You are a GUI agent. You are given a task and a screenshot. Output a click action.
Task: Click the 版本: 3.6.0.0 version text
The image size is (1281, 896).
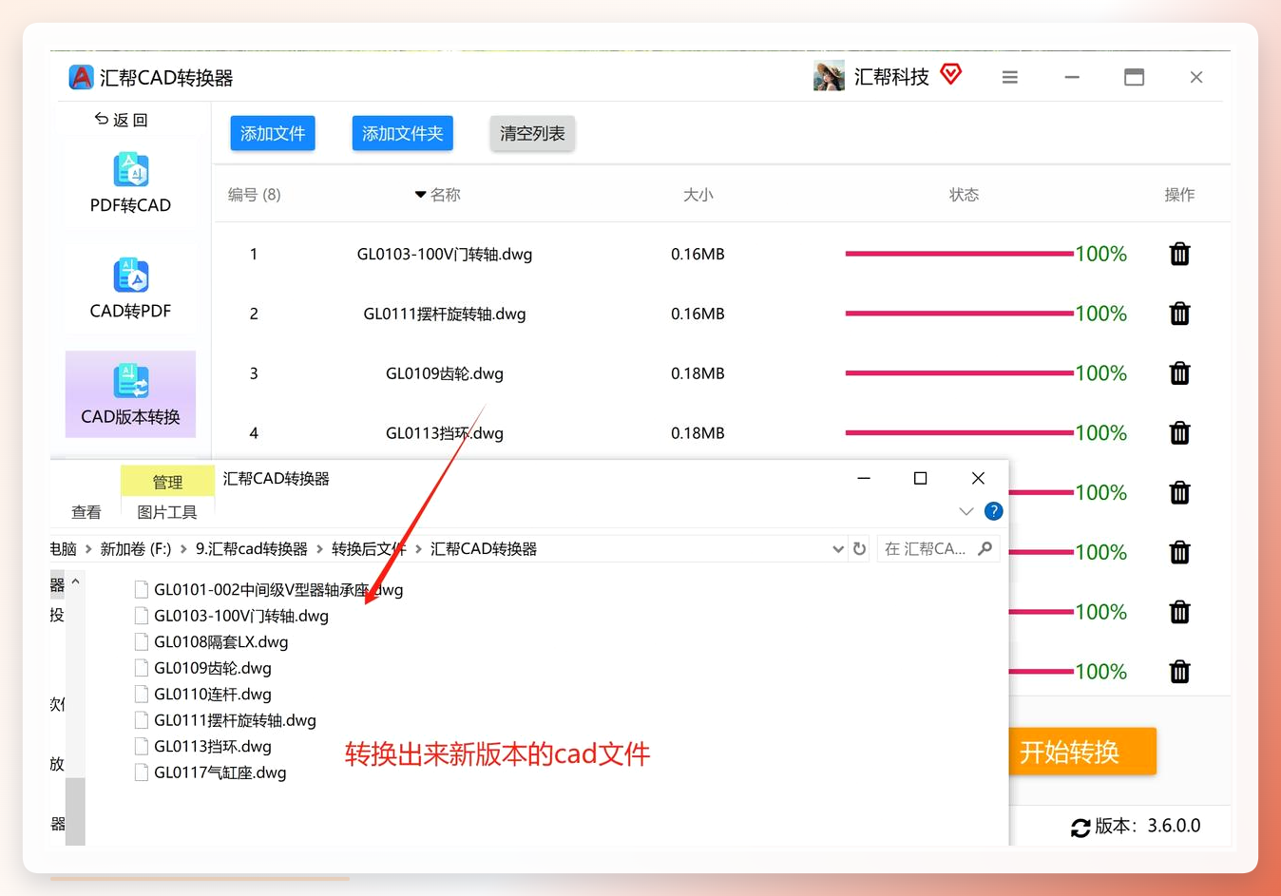(x=1148, y=826)
